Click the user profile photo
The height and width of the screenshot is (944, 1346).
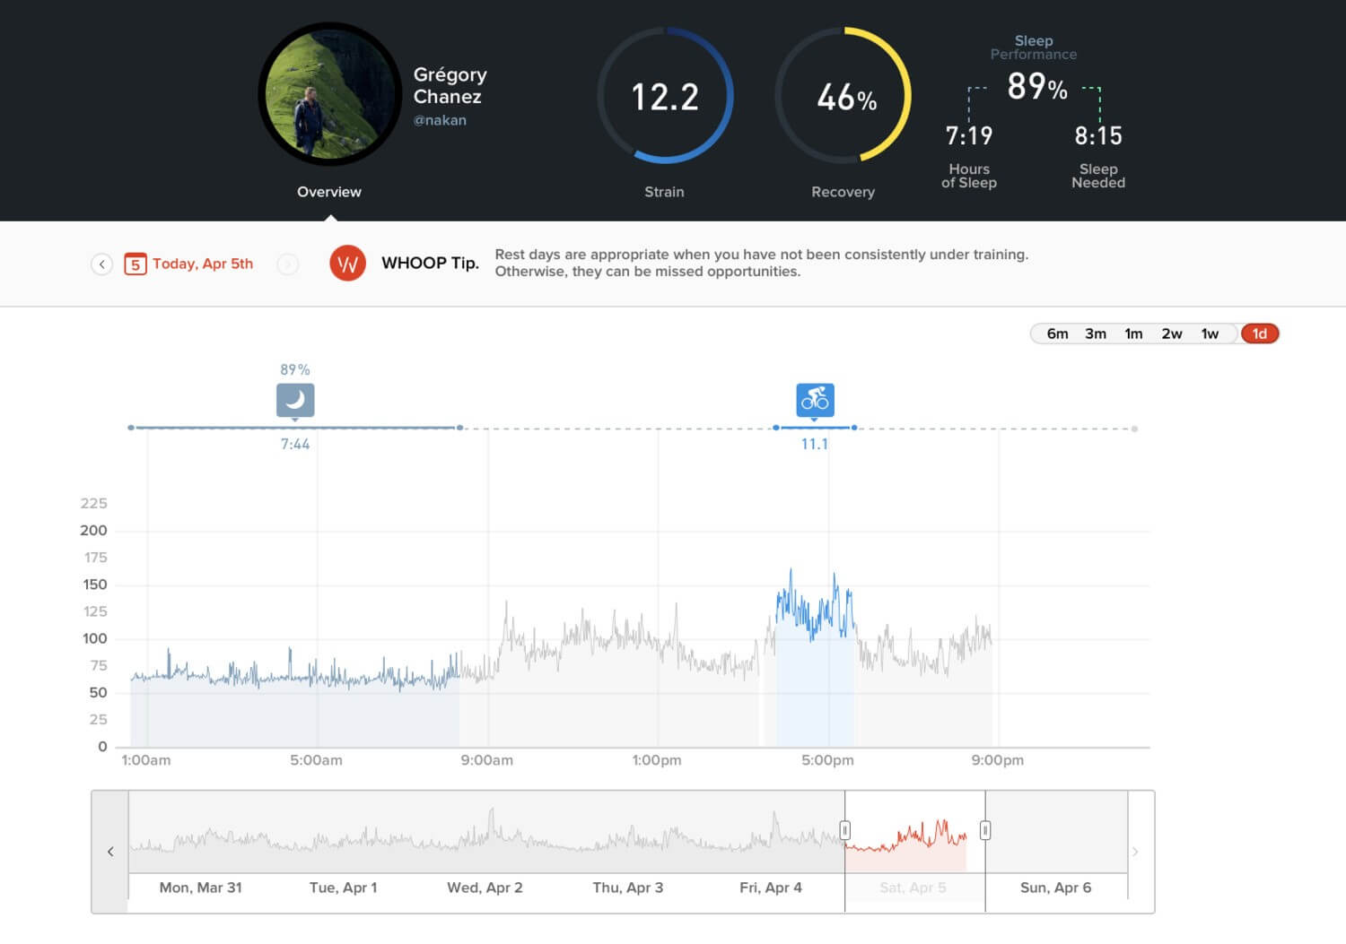coord(329,95)
